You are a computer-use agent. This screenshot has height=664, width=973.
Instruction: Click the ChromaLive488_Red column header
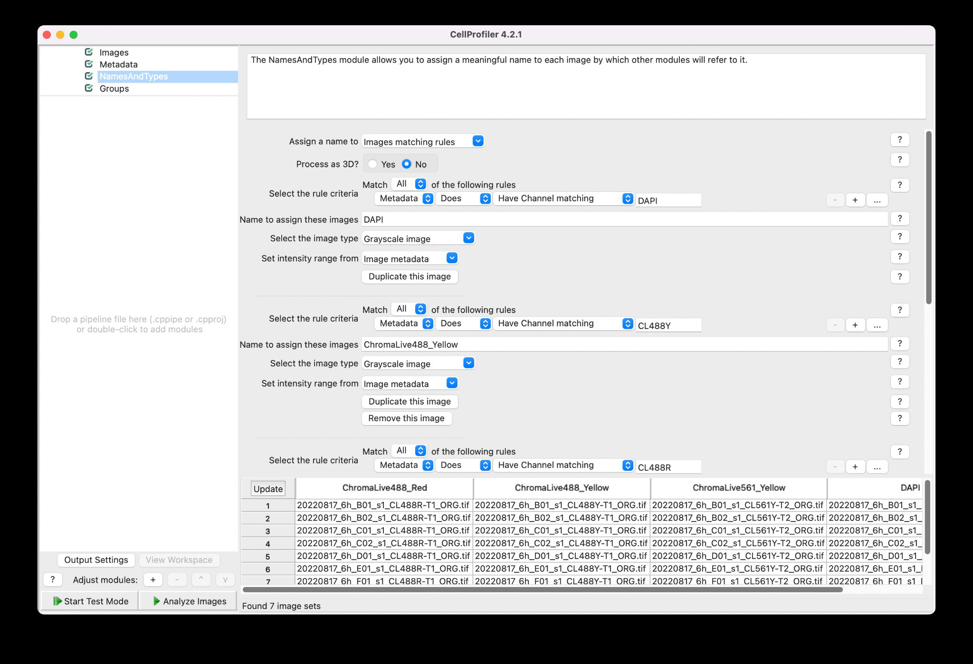pos(384,488)
